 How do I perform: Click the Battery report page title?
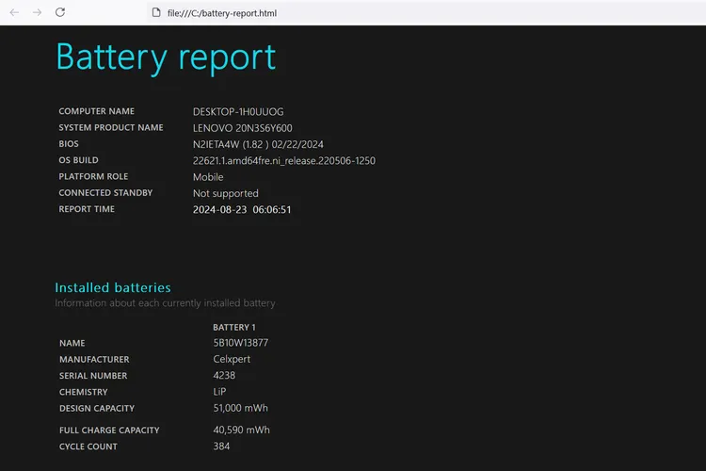coord(166,57)
